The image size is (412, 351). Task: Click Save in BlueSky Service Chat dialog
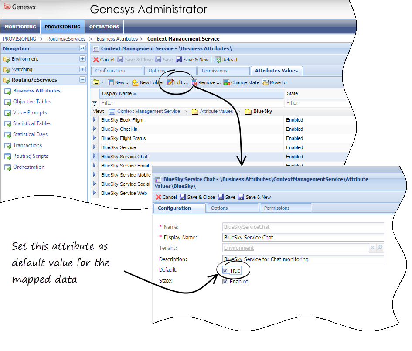click(x=227, y=197)
